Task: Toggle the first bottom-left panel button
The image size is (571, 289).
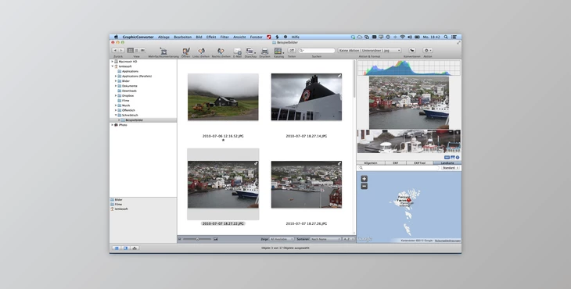Action: click(x=117, y=248)
